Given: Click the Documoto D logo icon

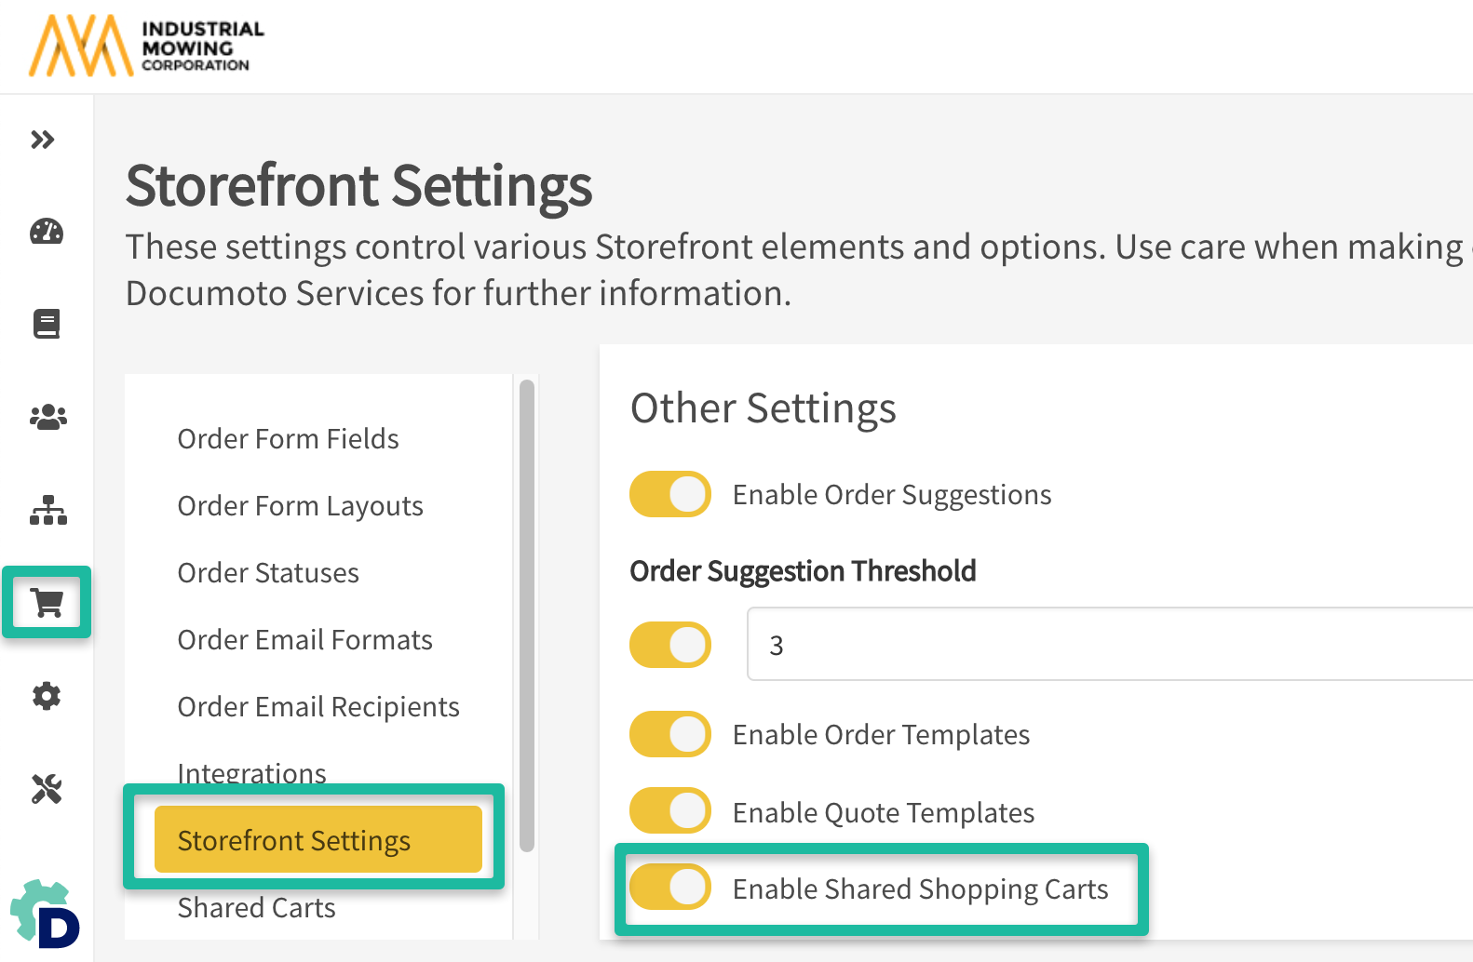Looking at the screenshot, I should [x=46, y=915].
